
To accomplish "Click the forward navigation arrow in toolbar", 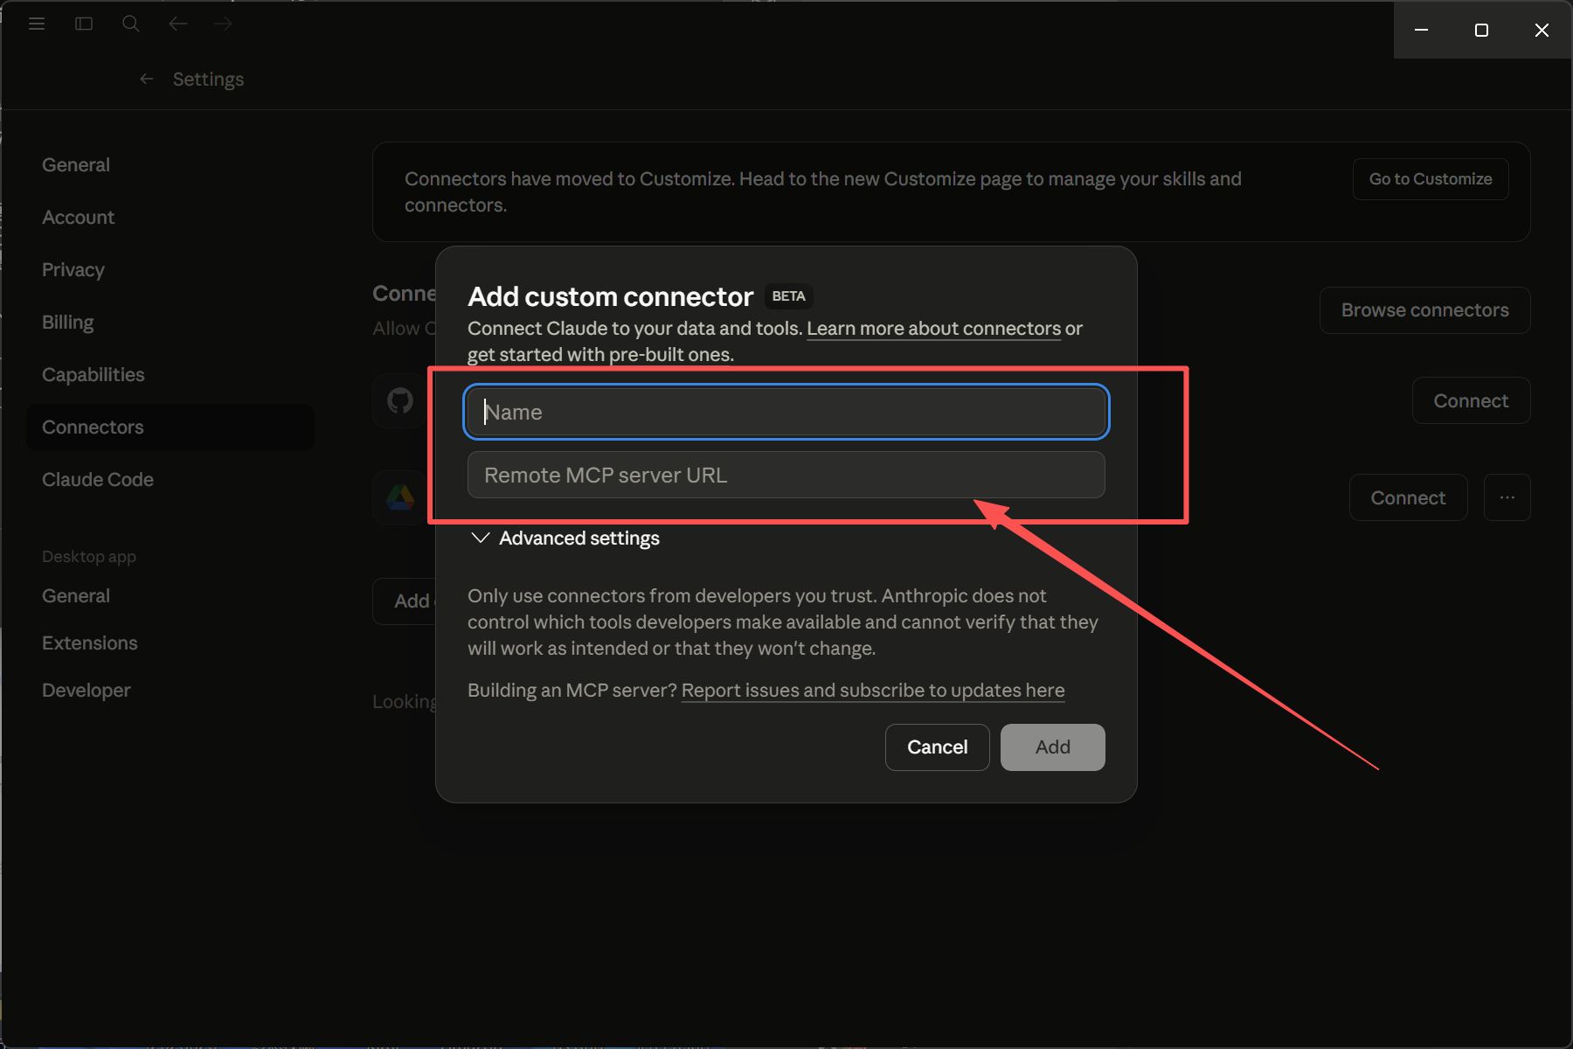I will tap(224, 24).
